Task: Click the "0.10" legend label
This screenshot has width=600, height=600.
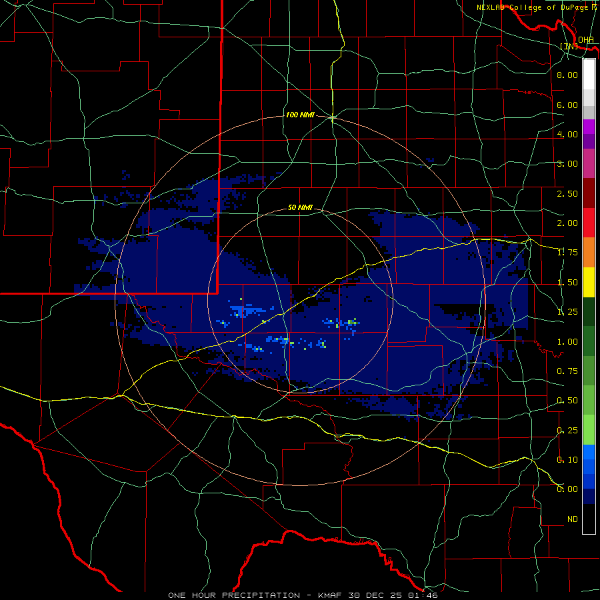Action: click(x=567, y=459)
